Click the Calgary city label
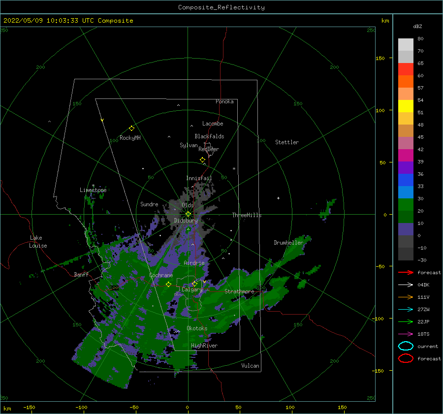The height and width of the screenshot is (414, 443). point(192,289)
